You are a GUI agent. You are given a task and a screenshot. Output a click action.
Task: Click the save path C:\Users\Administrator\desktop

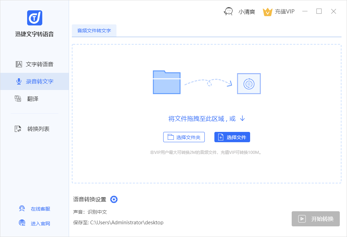pos(127,223)
